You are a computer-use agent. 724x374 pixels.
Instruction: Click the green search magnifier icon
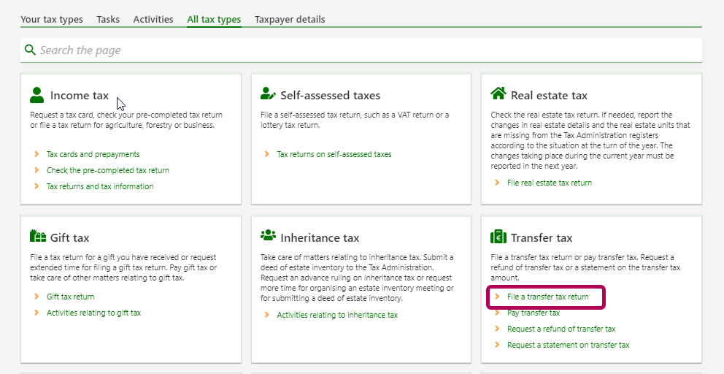pos(30,50)
